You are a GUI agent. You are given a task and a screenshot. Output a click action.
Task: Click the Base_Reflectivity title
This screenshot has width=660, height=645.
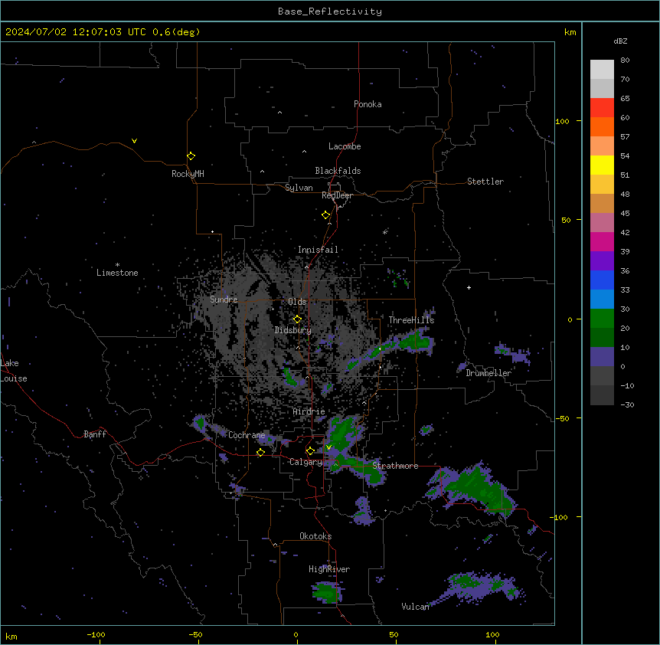(x=330, y=11)
